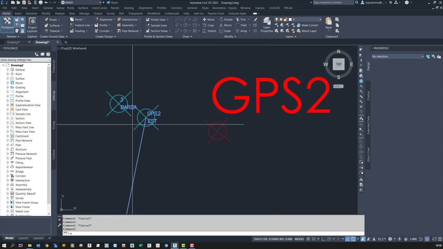
Task: Click the Match Layer button
Action: (306, 31)
